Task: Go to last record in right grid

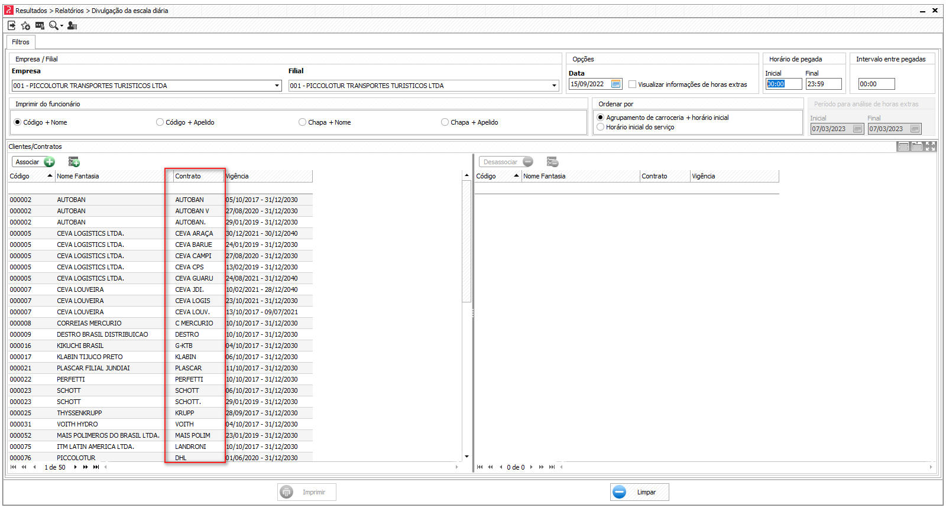Action: [x=552, y=467]
